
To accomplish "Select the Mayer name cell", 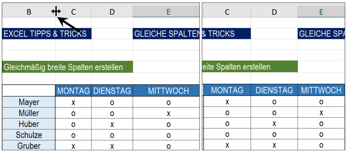I will (29, 102).
